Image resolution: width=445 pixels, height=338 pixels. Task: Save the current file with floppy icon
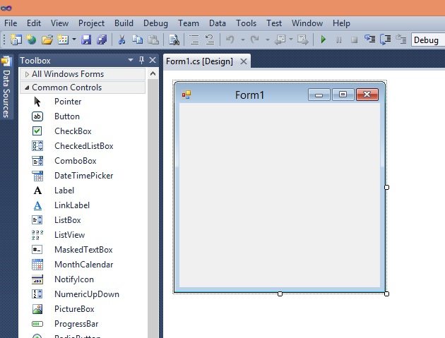[x=86, y=40]
